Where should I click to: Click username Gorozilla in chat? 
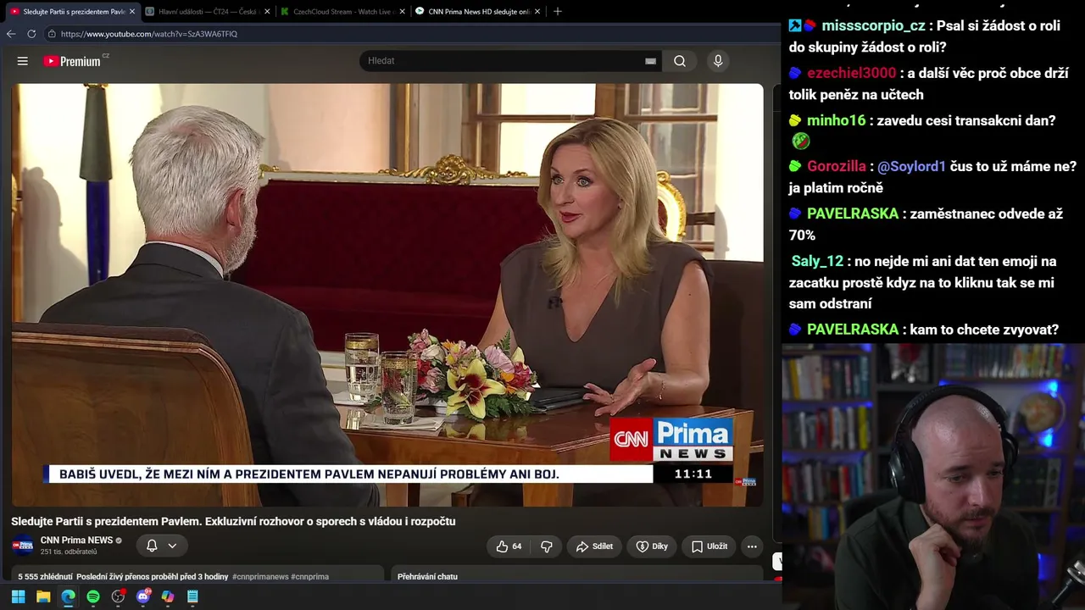coord(837,166)
